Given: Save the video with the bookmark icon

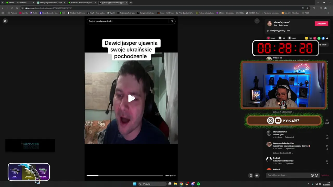Looking at the screenshot, I should pos(290,38).
